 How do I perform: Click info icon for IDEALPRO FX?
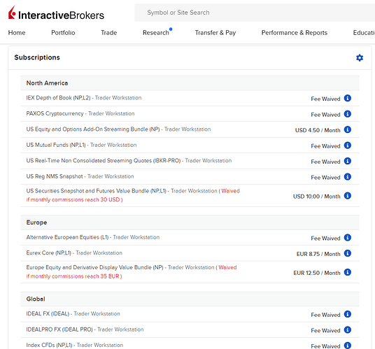click(348, 330)
